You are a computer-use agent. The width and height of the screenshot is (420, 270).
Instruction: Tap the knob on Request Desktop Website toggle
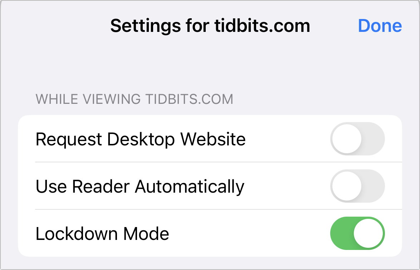pyautogui.click(x=347, y=139)
